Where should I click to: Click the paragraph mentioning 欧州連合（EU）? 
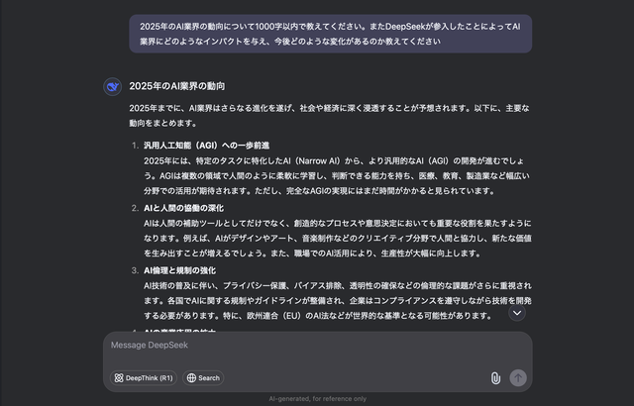338,301
